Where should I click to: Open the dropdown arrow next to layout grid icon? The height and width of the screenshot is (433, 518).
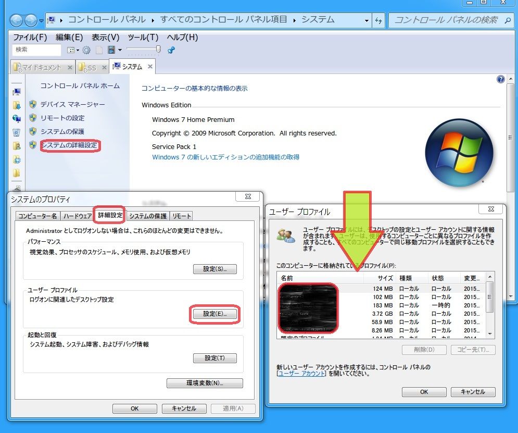click(78, 50)
